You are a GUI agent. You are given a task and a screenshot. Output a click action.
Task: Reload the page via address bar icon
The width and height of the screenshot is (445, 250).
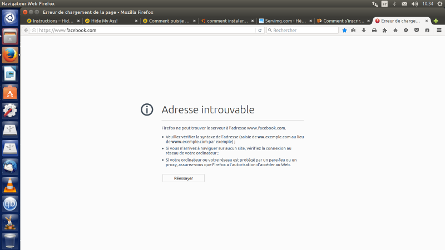click(260, 31)
